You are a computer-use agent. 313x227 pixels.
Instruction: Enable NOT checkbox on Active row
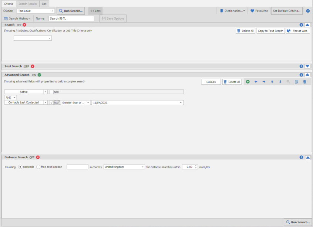(x=51, y=92)
